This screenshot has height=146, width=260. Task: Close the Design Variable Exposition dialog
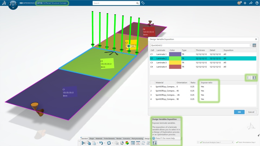[x=256, y=39]
